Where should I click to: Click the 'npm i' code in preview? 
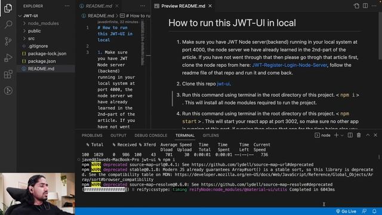click(347, 95)
